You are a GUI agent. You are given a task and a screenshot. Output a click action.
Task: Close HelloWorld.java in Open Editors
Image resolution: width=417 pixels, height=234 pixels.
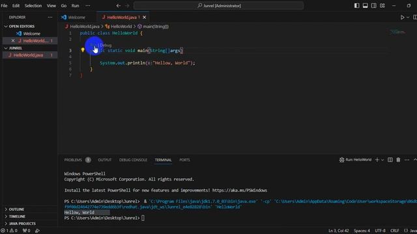(x=13, y=40)
